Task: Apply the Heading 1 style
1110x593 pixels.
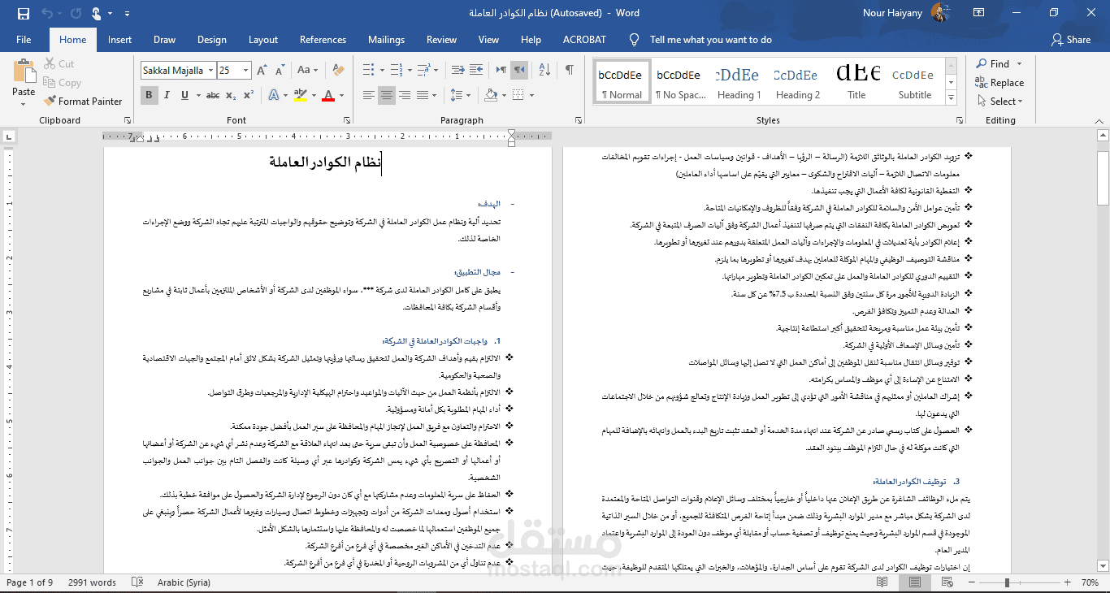Action: click(x=739, y=82)
